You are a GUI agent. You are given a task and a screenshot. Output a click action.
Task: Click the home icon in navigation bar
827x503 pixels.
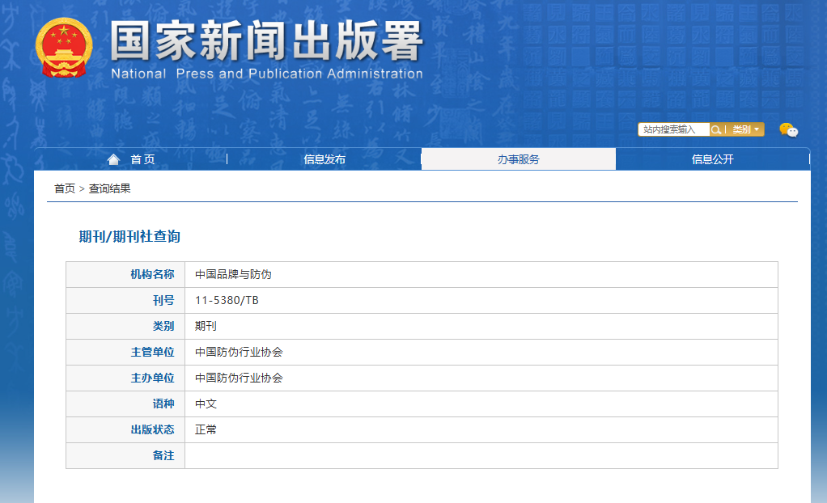(x=114, y=159)
